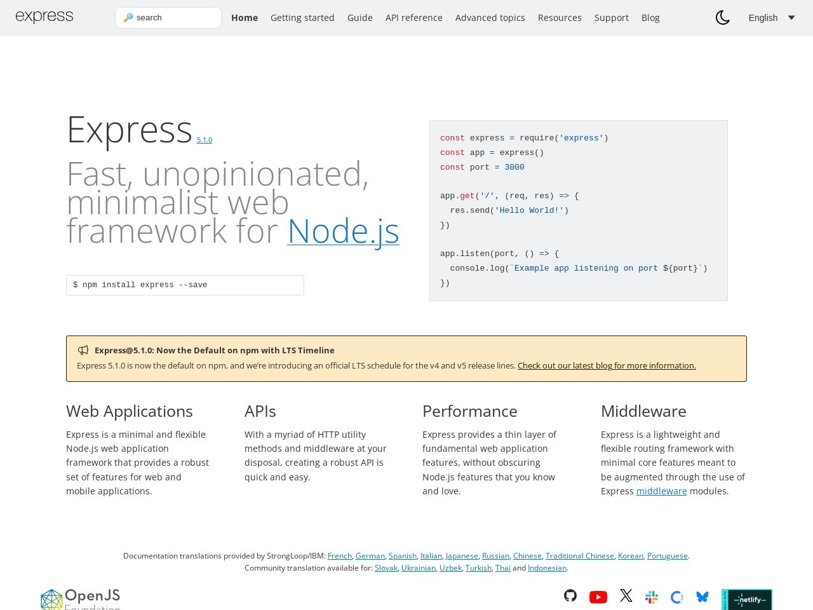Open the latest blog information link
The image size is (813, 610).
click(x=607, y=365)
